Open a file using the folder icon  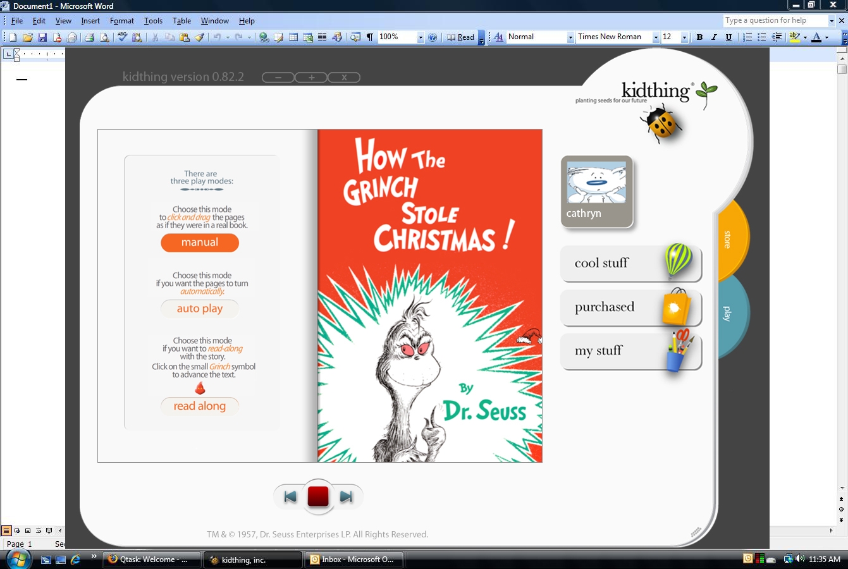pyautogui.click(x=27, y=37)
